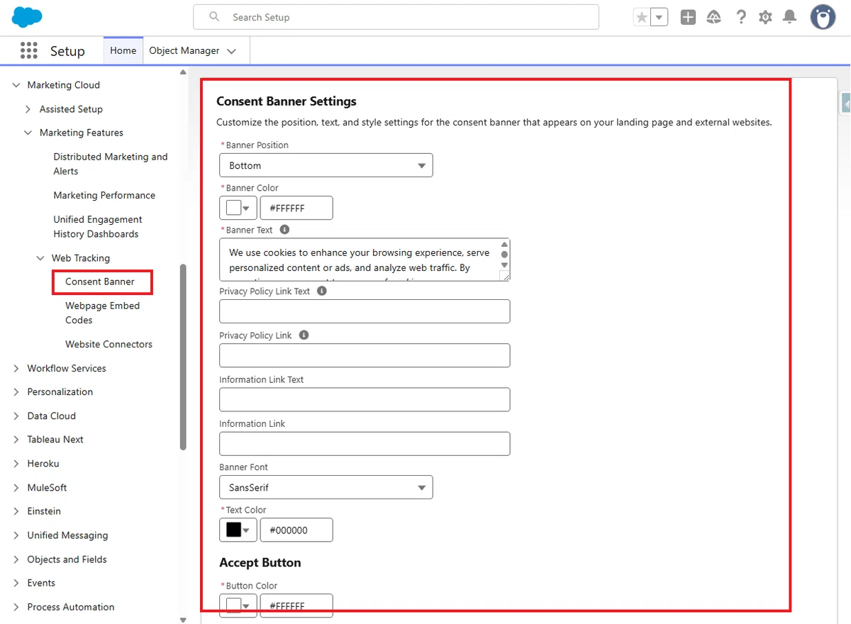Screen dimensions: 851x624
Task: Click the Banner Text scroll up arrow
Action: [x=504, y=244]
